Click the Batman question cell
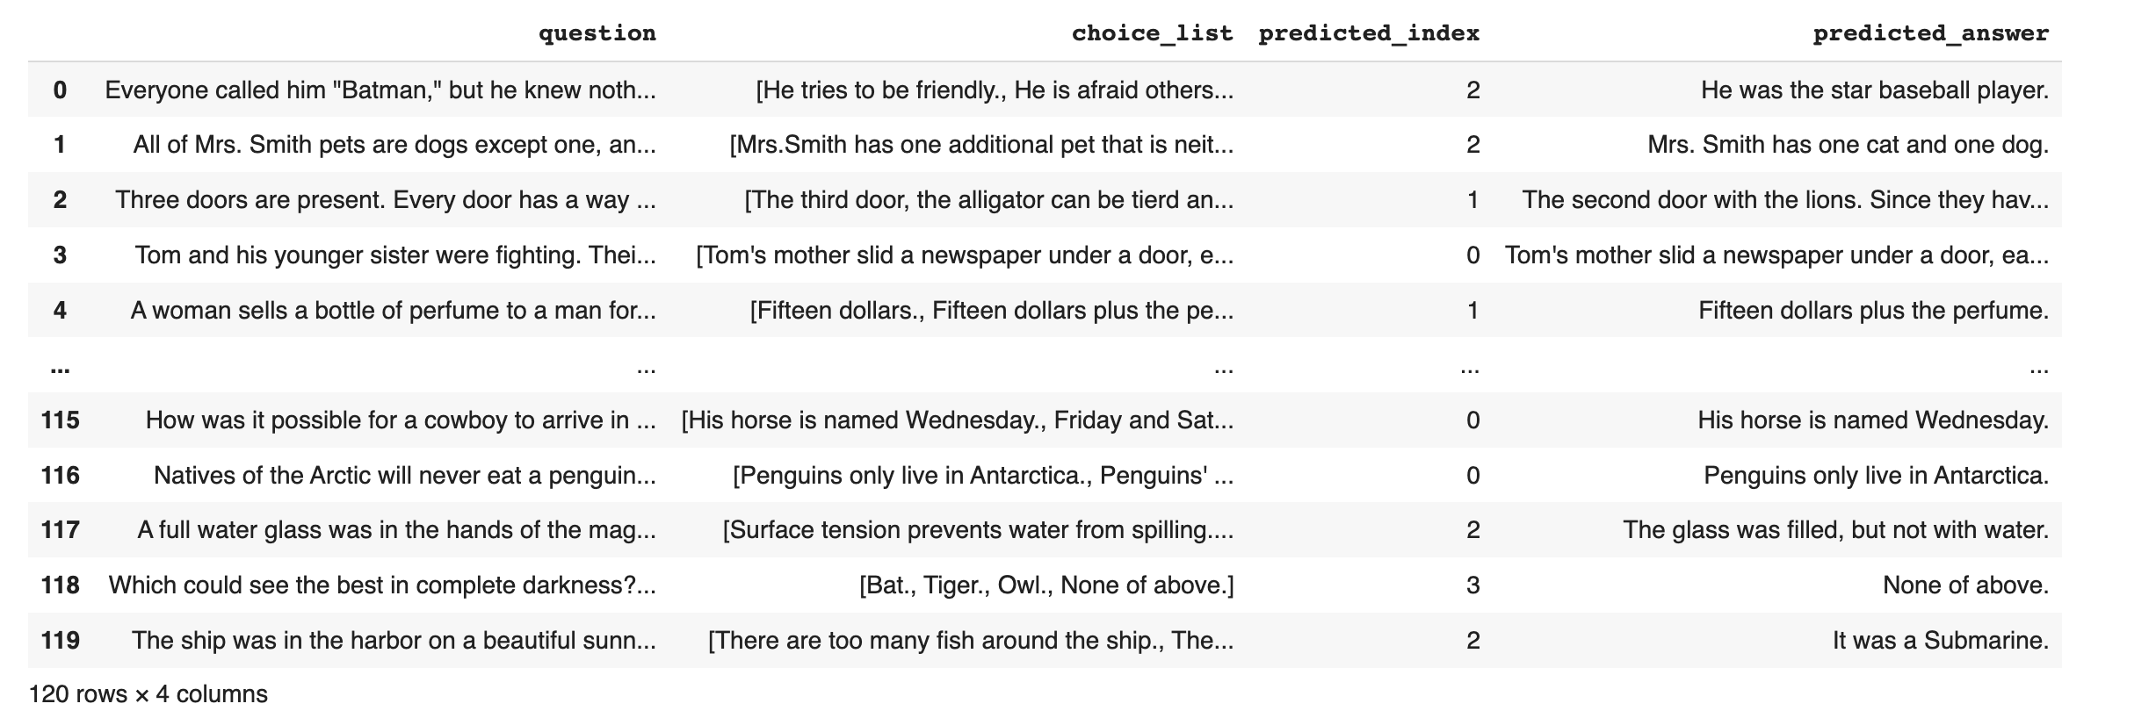 tap(380, 90)
